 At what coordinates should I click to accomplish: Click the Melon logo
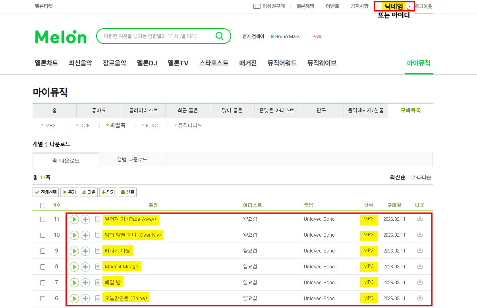point(60,36)
